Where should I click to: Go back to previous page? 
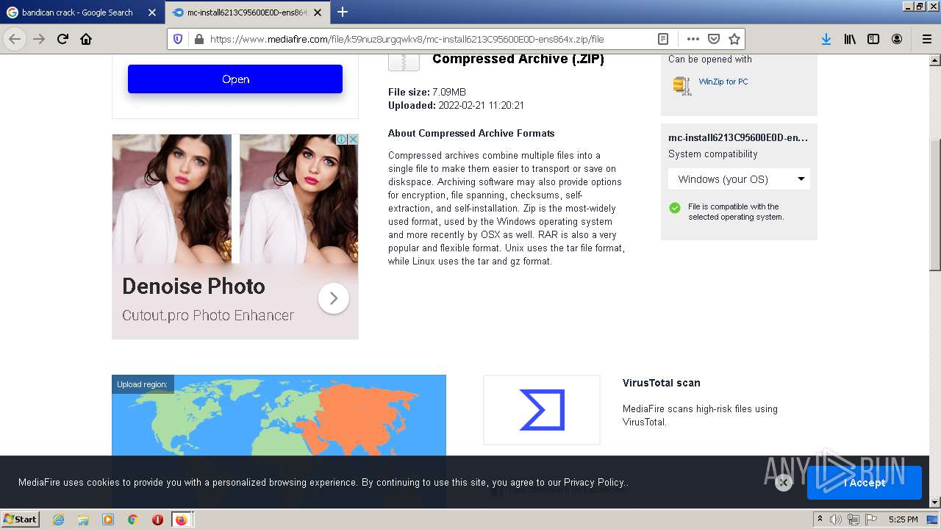pyautogui.click(x=15, y=39)
